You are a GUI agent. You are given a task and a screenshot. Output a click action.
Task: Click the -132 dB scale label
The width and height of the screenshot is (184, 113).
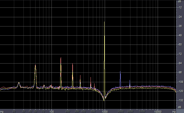coord(180,100)
